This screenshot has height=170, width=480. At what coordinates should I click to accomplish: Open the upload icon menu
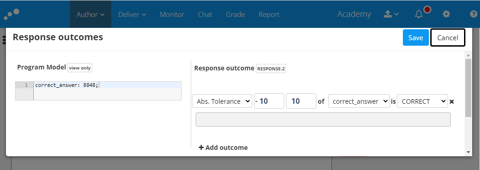[391, 14]
